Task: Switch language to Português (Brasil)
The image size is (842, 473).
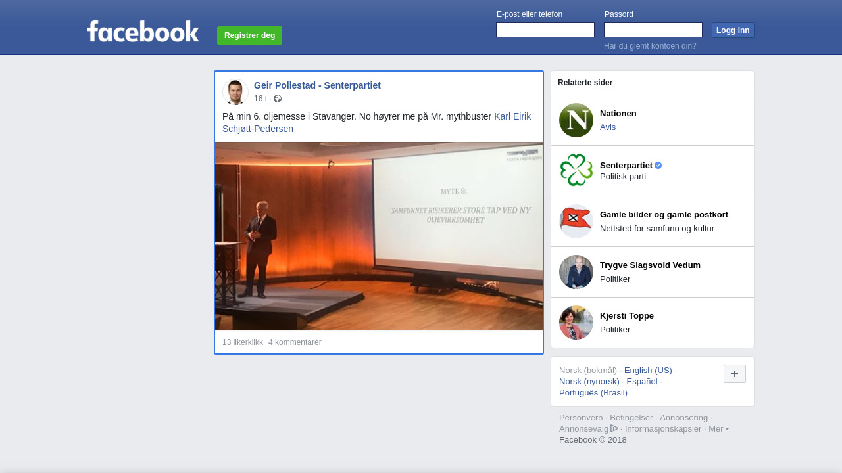Action: (x=593, y=393)
